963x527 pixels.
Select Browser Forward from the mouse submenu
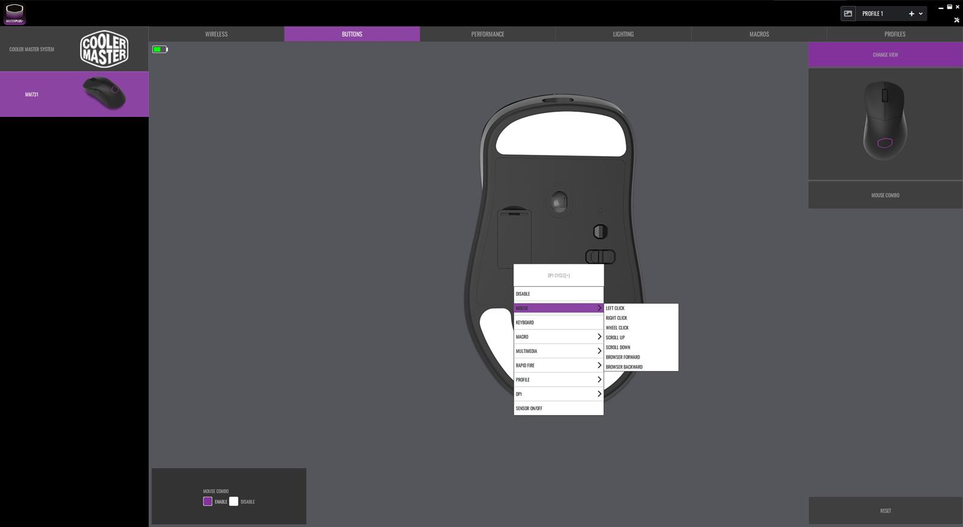(x=623, y=357)
